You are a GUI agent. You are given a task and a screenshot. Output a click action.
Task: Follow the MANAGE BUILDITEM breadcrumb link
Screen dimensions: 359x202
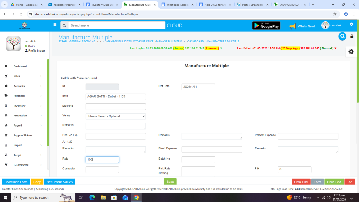pyautogui.click(x=169, y=41)
